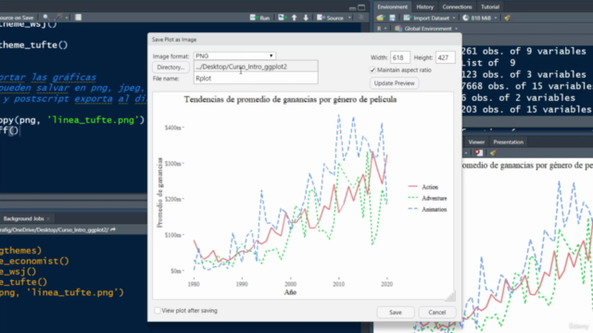The height and width of the screenshot is (333, 593).
Task: Click the document outline icon in editor toolbar
Action: (361, 18)
